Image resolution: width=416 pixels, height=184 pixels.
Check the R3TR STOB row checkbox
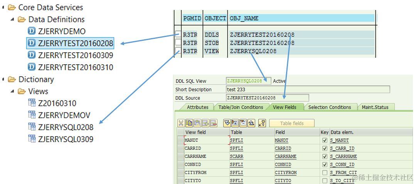178,42
